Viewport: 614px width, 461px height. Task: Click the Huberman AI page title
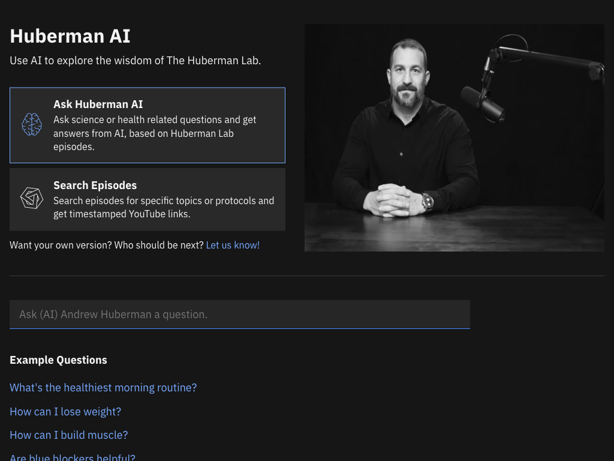click(70, 36)
